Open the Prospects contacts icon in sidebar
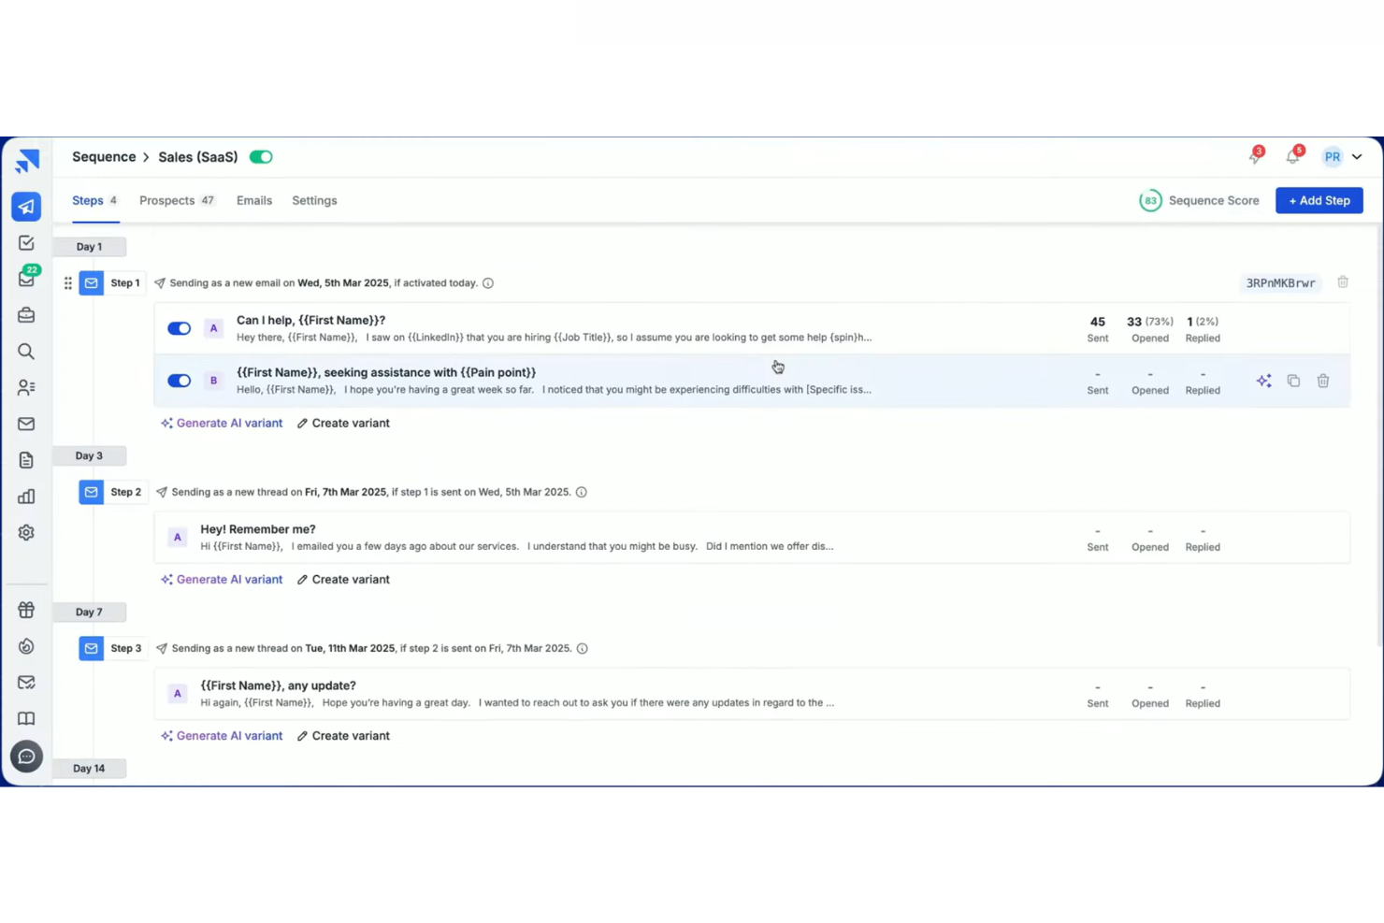The image size is (1384, 923). pos(26,387)
